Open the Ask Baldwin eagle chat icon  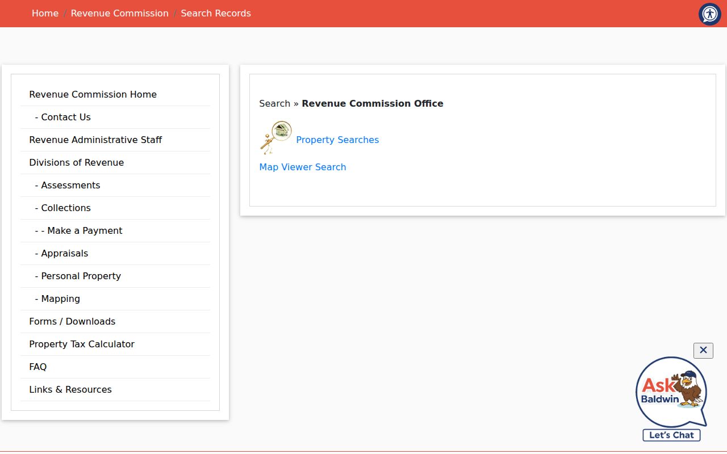coord(672,392)
